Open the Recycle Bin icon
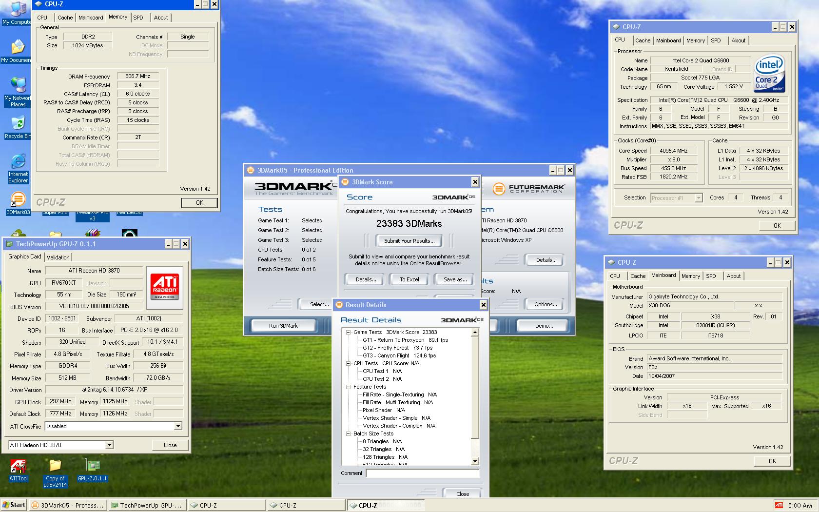 coord(18,127)
